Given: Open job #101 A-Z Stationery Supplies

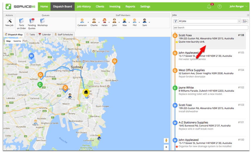Looking at the screenshot, I should pyautogui.click(x=210, y=128).
